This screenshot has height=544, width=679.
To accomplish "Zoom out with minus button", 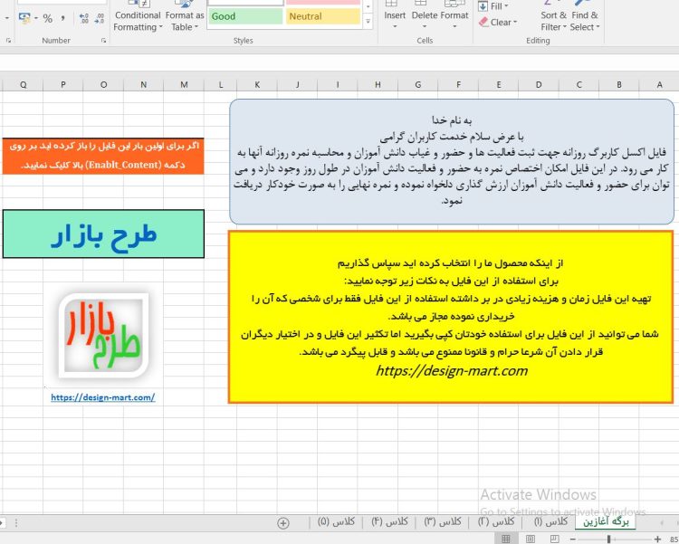I will pyautogui.click(x=573, y=539).
